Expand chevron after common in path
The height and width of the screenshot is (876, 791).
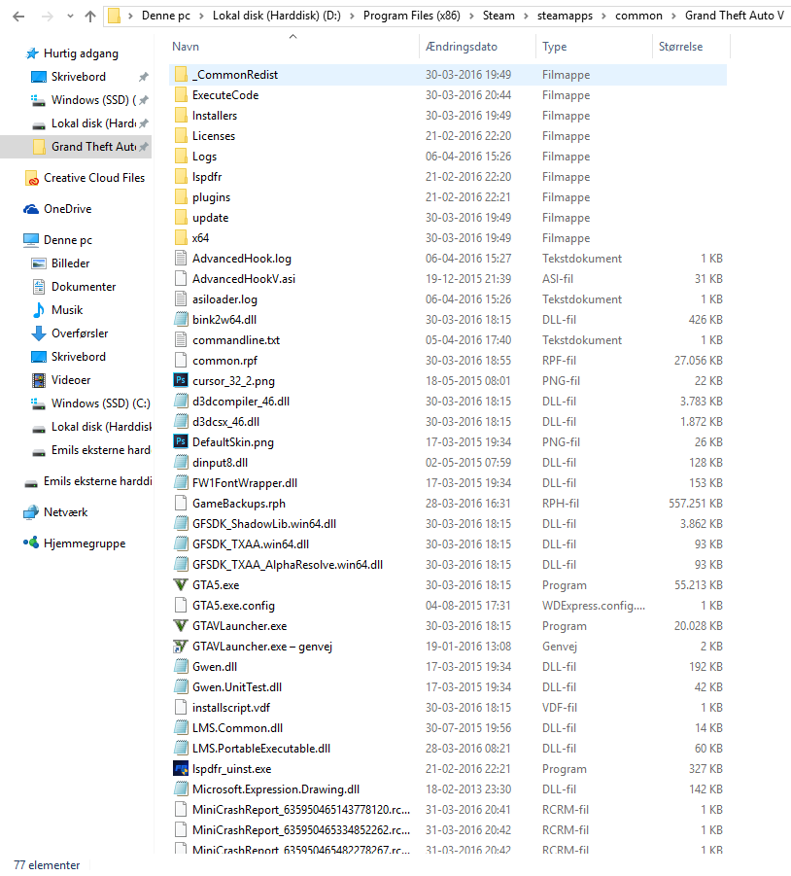pos(673,16)
